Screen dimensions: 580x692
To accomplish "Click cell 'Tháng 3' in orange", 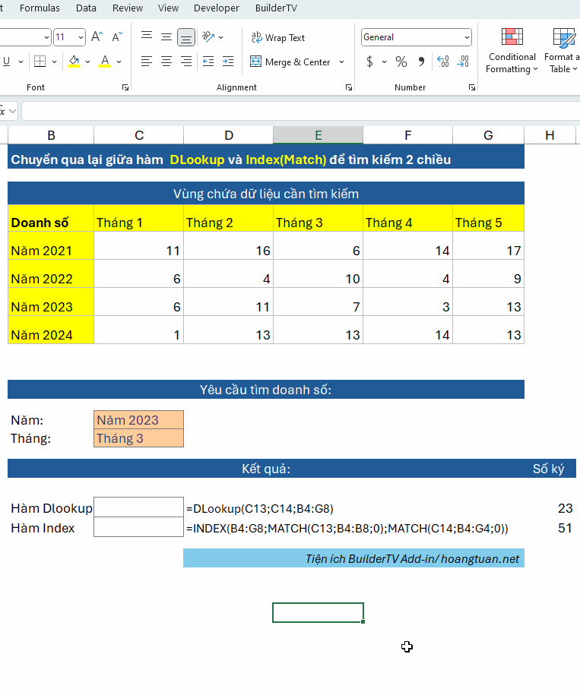I will (138, 438).
